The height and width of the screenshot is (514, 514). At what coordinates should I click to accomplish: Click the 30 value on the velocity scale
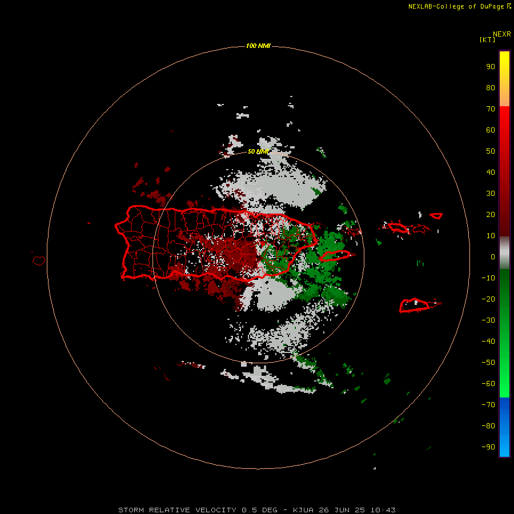coord(491,194)
